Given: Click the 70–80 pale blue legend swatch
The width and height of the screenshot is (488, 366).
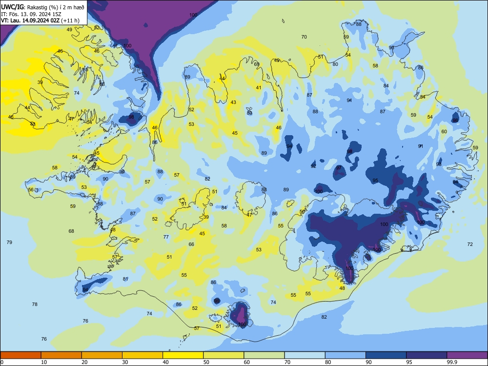Looking at the screenshot, I should coord(305,355).
